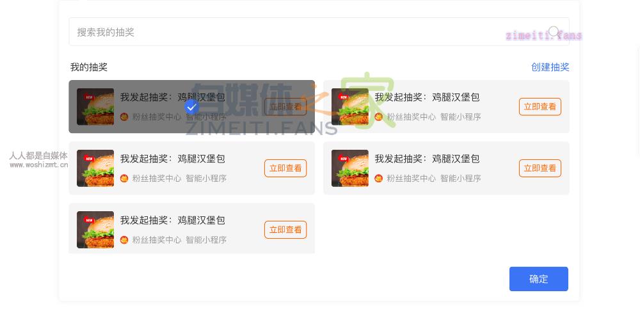Select burger thumbnail in the top-right card
The height and width of the screenshot is (320, 640).
[x=350, y=106]
